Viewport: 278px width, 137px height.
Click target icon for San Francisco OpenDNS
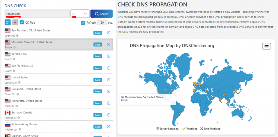[x=109, y=33]
